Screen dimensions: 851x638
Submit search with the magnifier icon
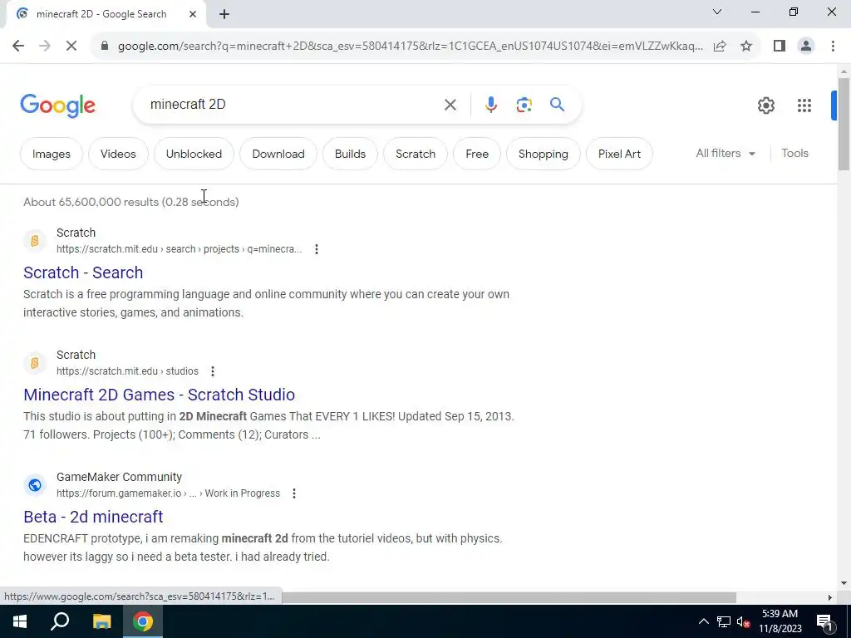pyautogui.click(x=557, y=104)
